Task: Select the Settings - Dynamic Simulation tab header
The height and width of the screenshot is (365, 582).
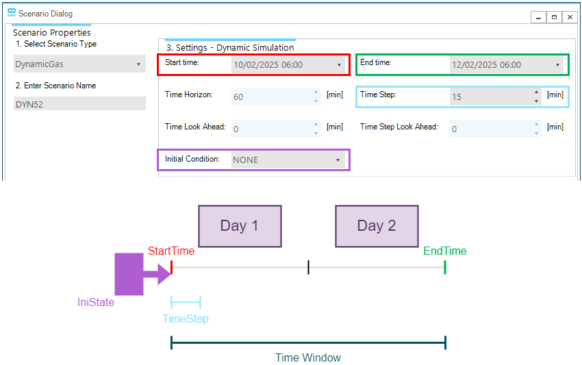Action: tap(230, 47)
